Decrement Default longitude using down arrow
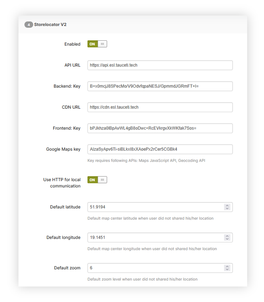The image size is (264, 302). pos(227,239)
